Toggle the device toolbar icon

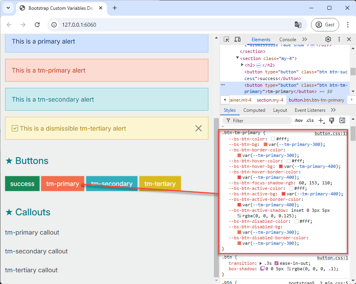coord(237,39)
